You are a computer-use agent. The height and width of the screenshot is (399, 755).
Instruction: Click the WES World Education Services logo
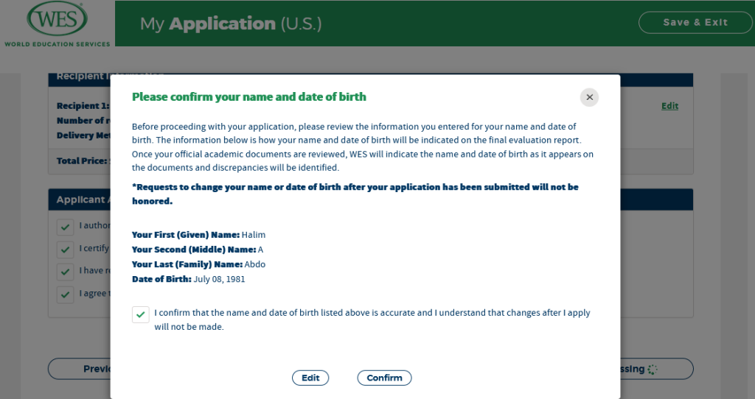56,24
